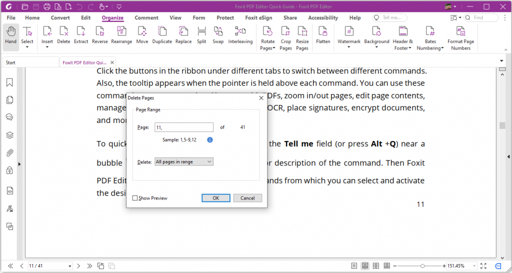
Task: Switch to the Protect tab
Action: (x=225, y=17)
